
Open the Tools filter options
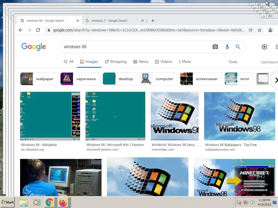(233, 62)
